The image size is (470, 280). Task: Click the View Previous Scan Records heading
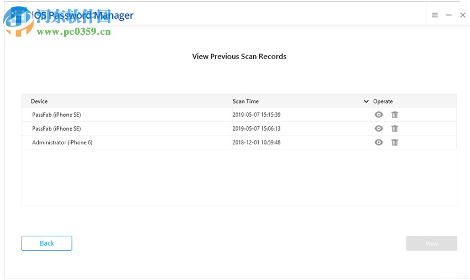point(239,56)
